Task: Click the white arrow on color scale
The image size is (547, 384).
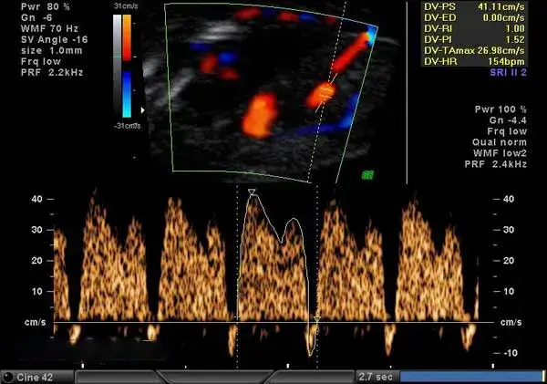Action: tap(139, 111)
